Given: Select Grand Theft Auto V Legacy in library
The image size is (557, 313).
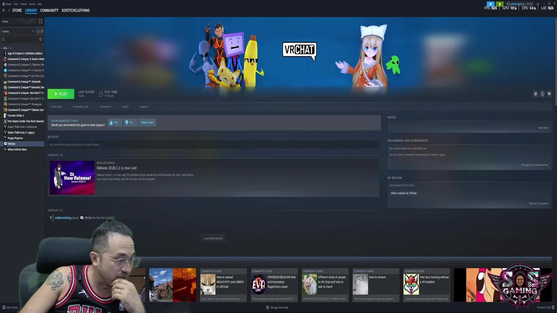Looking at the screenshot, I should pos(21,133).
